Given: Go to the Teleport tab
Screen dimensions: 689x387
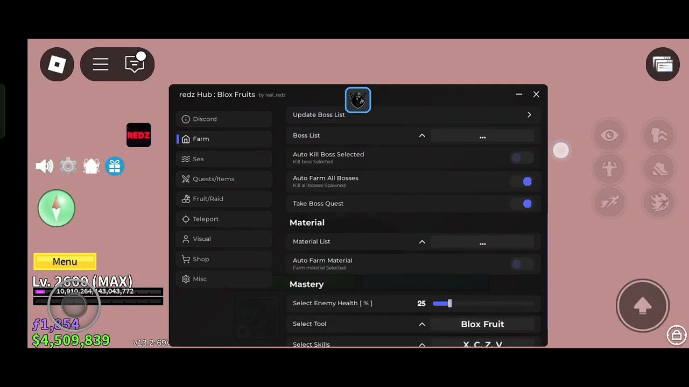Looking at the screenshot, I should pos(224,219).
